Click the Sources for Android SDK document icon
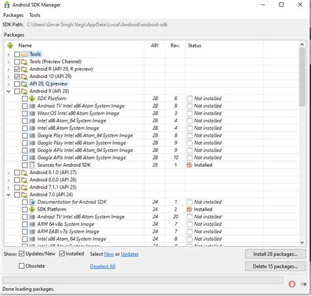Viewport: 311px width, 296px height. 32,165
